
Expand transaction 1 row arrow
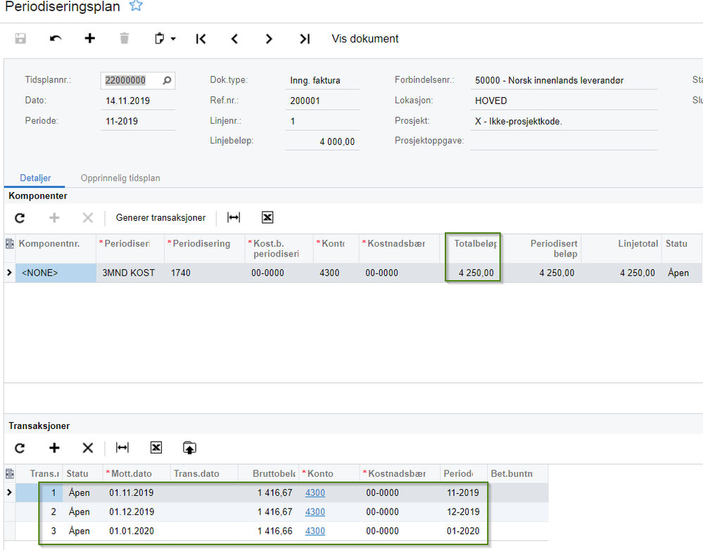click(x=9, y=492)
